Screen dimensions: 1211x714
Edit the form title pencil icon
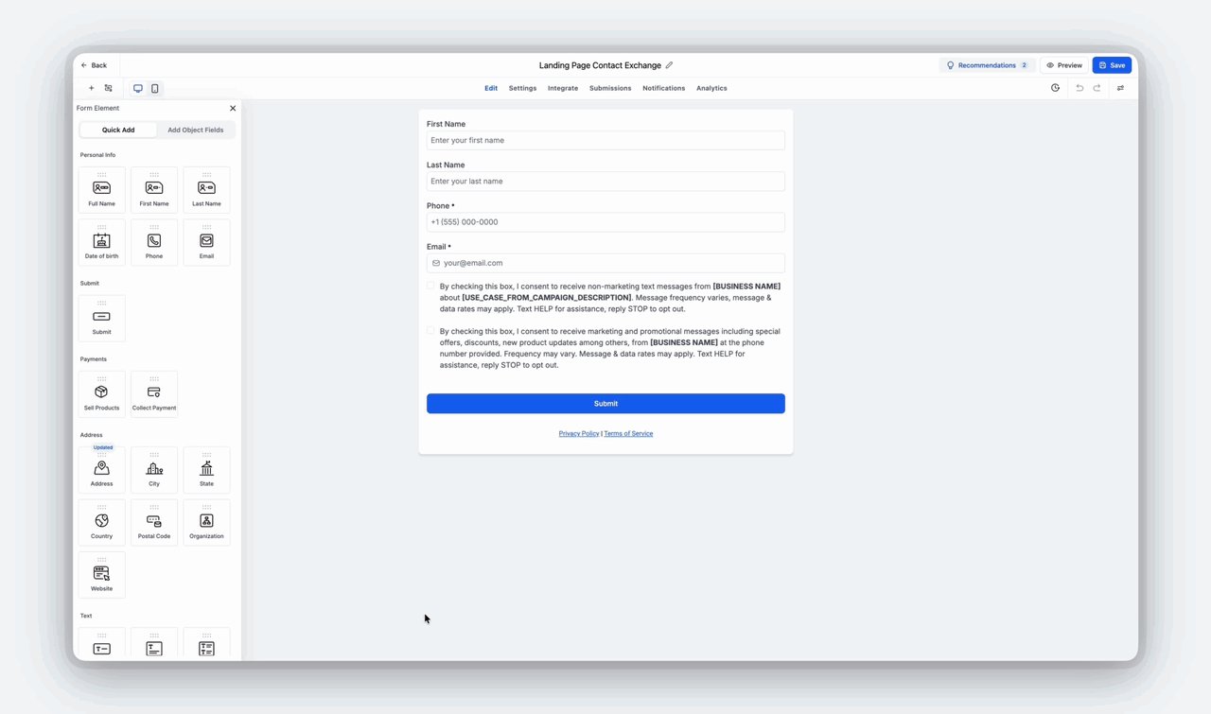click(x=669, y=65)
